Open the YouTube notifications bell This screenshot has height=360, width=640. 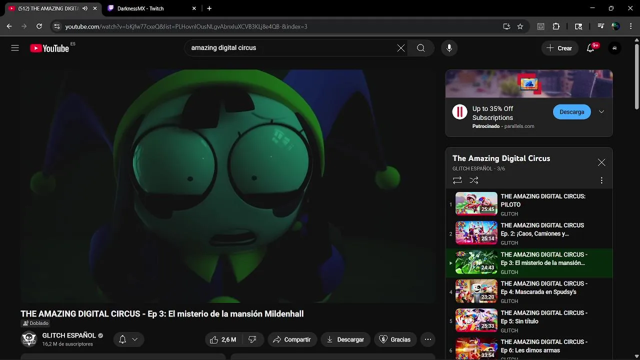click(x=590, y=48)
